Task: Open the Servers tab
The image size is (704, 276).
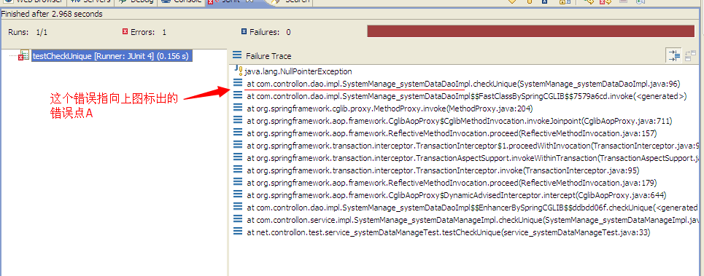Action: click(92, 1)
